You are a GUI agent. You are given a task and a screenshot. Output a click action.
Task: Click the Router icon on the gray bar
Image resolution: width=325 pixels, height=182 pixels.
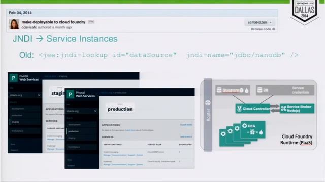208,103
